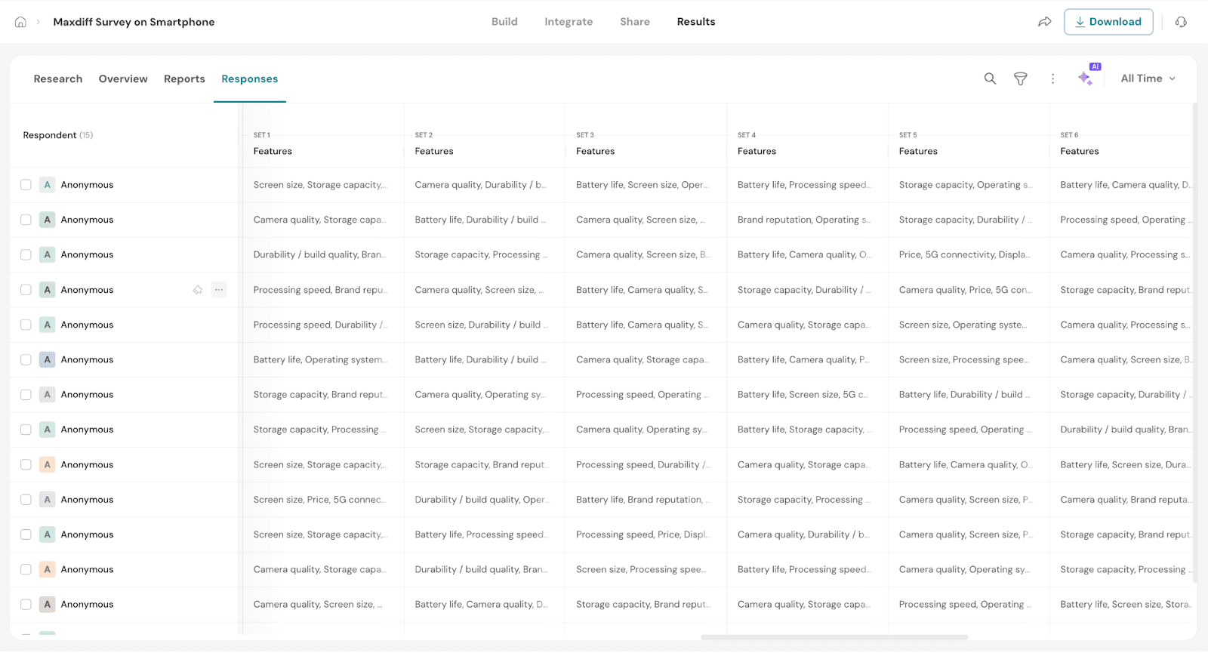The image size is (1208, 653).
Task: Check the box on the third respondent row
Action: click(x=26, y=255)
